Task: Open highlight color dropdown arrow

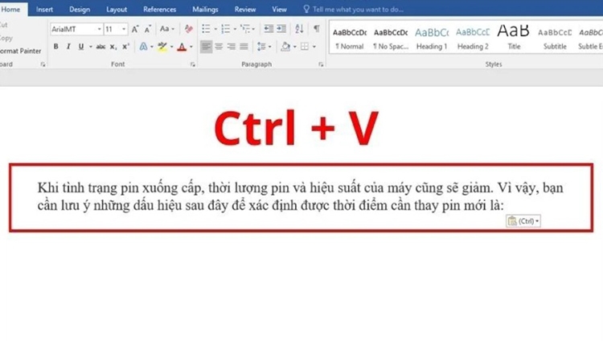Action: coord(171,47)
